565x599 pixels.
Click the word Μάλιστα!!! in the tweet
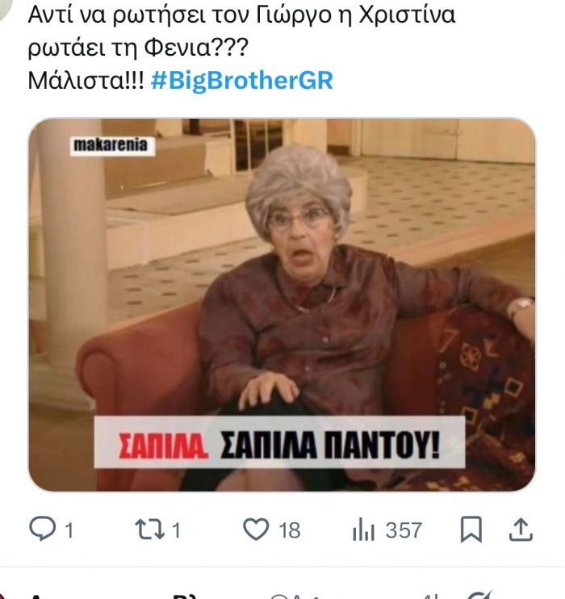pos(86,81)
